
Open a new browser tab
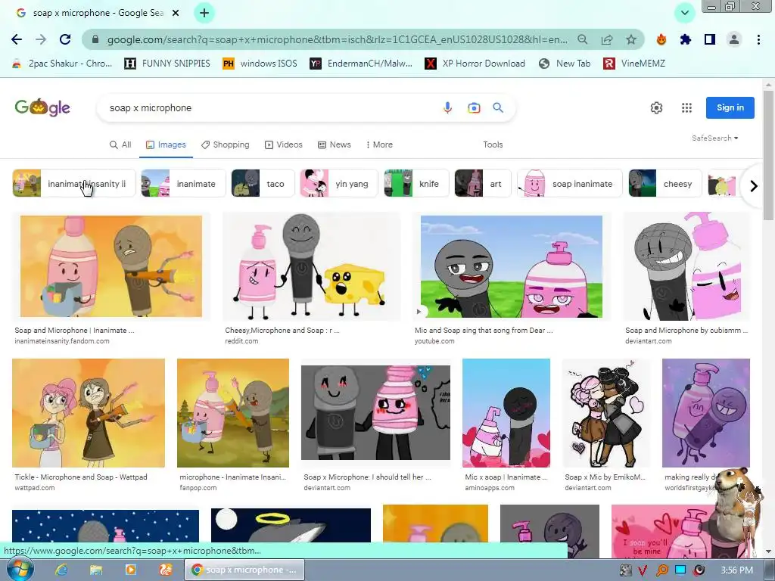[204, 14]
